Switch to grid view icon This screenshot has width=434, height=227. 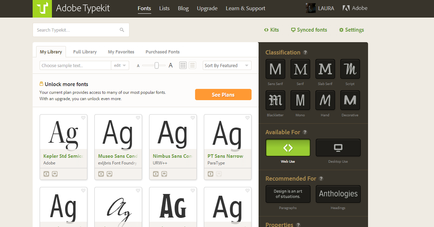[x=183, y=65]
